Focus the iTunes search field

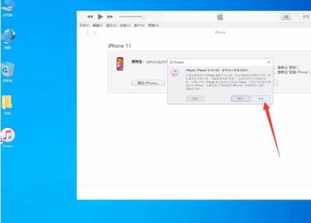(303, 17)
